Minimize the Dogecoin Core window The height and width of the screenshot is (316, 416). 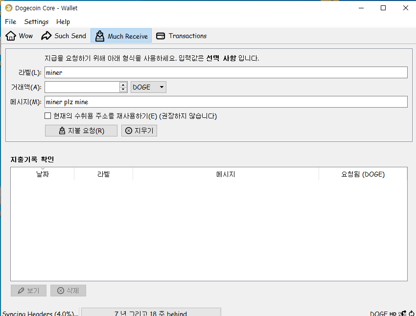pyautogui.click(x=361, y=8)
